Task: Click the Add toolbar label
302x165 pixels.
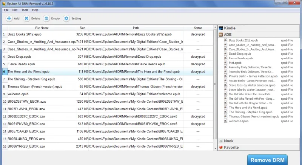Action: [x=17, y=19]
